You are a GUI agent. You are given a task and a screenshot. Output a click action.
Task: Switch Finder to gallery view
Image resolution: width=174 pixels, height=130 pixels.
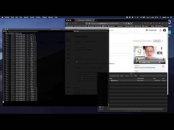click(118, 76)
